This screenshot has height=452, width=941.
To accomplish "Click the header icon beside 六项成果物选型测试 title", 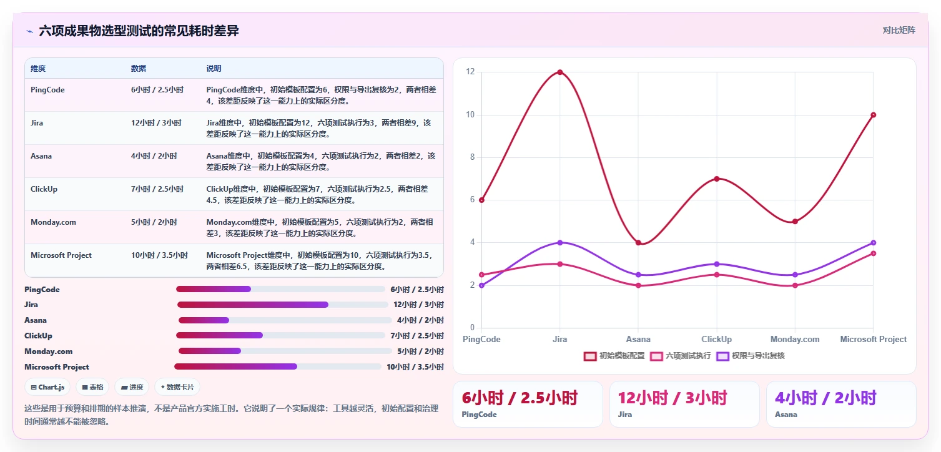I will [29, 31].
